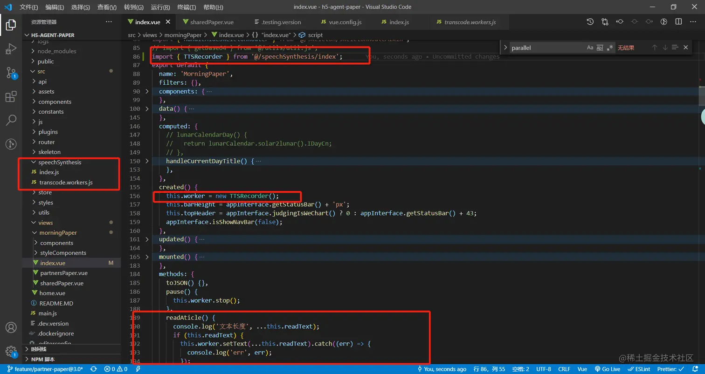
Task: Toggle Use Regular Expression in find widget
Action: pyautogui.click(x=610, y=48)
